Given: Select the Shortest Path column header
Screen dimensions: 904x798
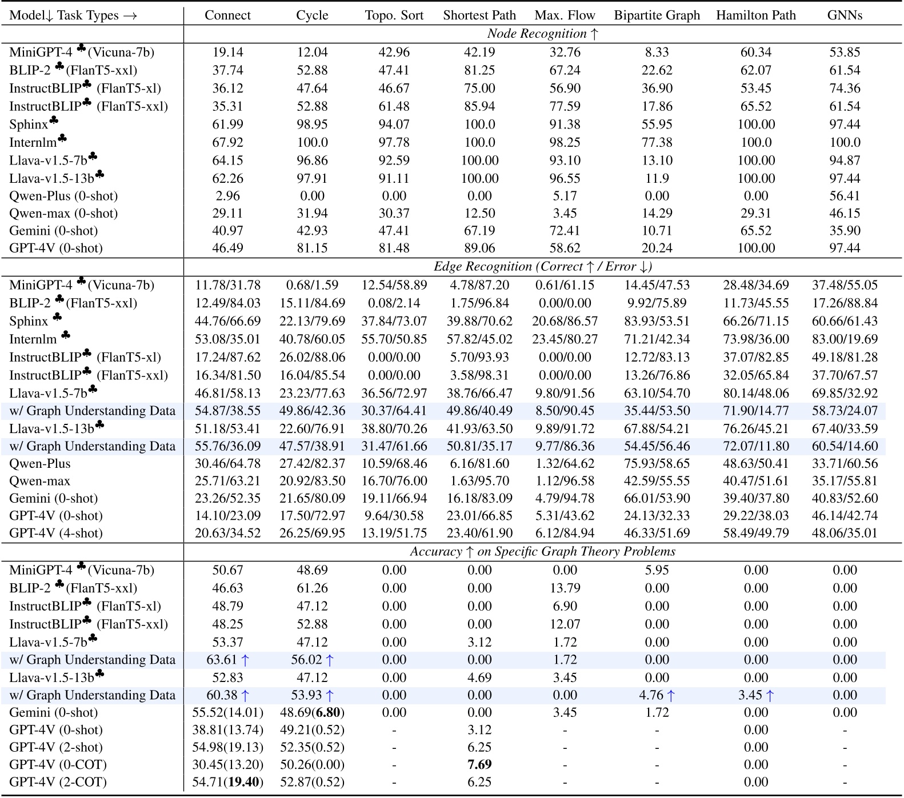Looking at the screenshot, I should pyautogui.click(x=479, y=15).
